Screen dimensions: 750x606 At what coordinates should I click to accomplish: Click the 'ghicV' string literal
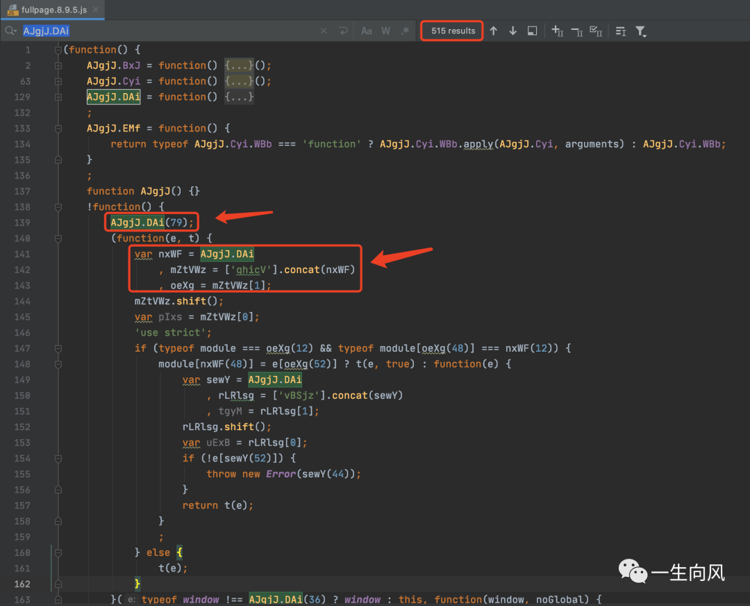point(251,270)
